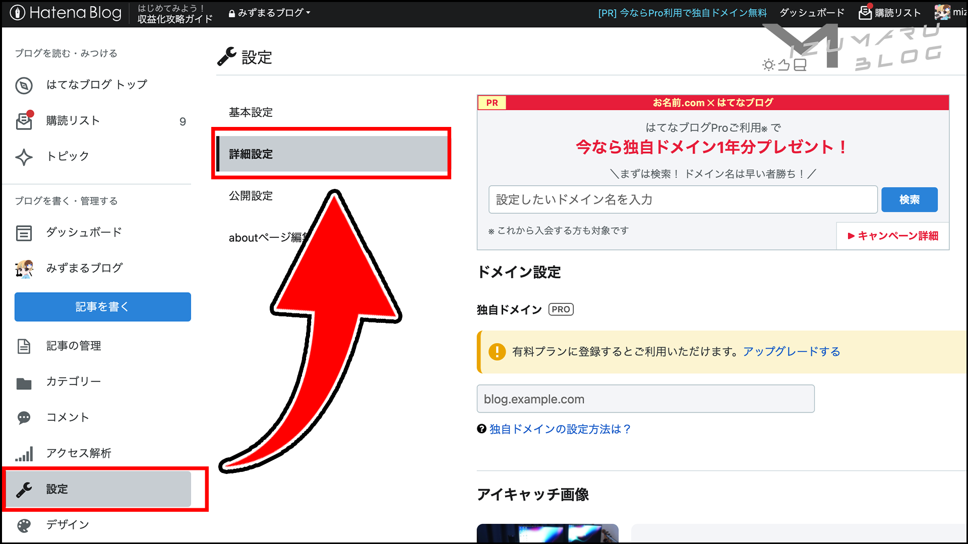This screenshot has width=968, height=544.
Task: Click the みずまるブログ avatar icon in sidebar
Action: tap(24, 268)
